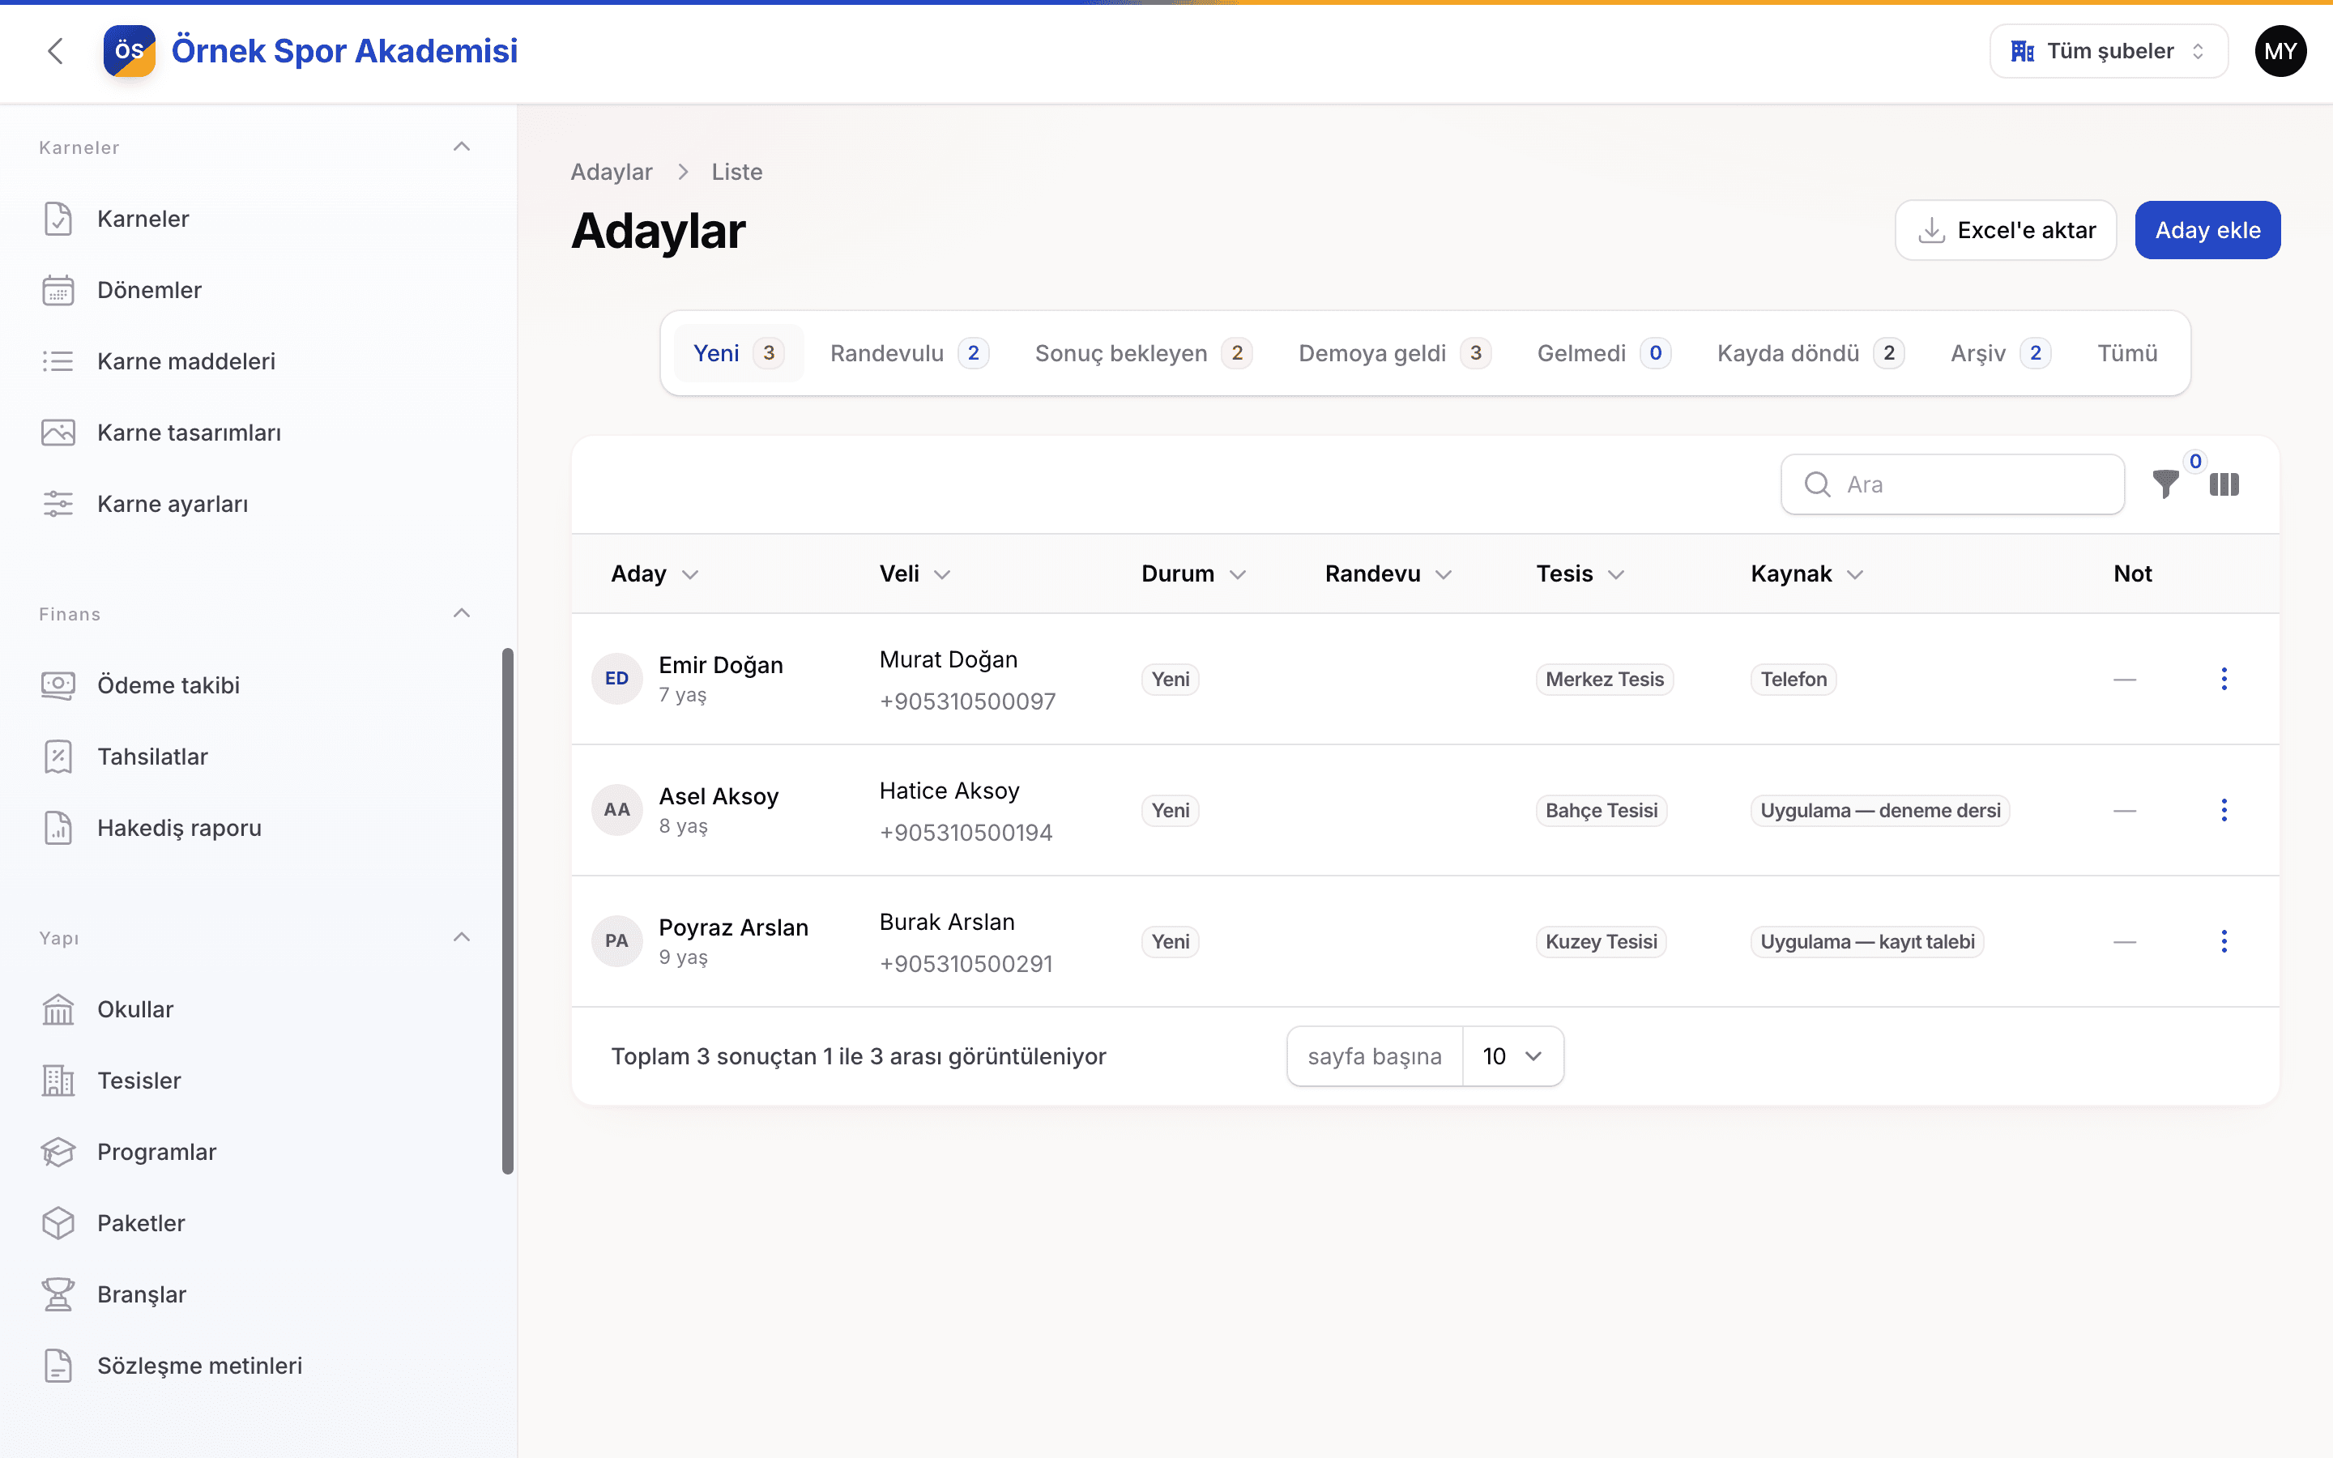Sort by the Aday column header

pos(655,573)
